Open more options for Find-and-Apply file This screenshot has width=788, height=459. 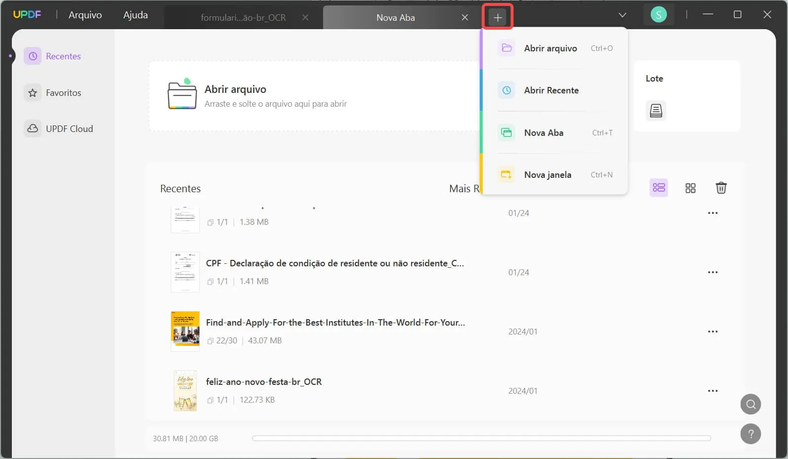(x=712, y=332)
